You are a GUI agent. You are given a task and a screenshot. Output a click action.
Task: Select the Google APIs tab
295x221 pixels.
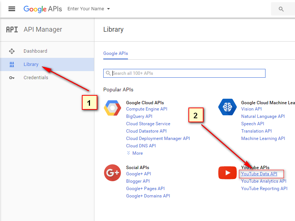pos(115,53)
